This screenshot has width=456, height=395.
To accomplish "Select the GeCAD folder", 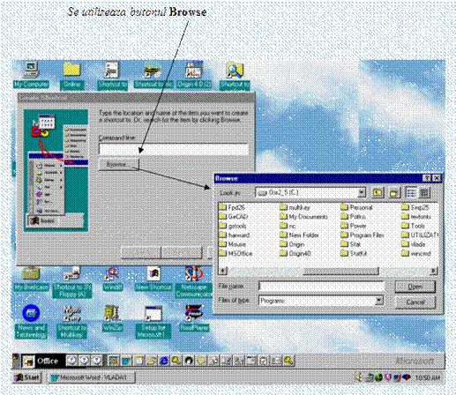I will click(234, 217).
